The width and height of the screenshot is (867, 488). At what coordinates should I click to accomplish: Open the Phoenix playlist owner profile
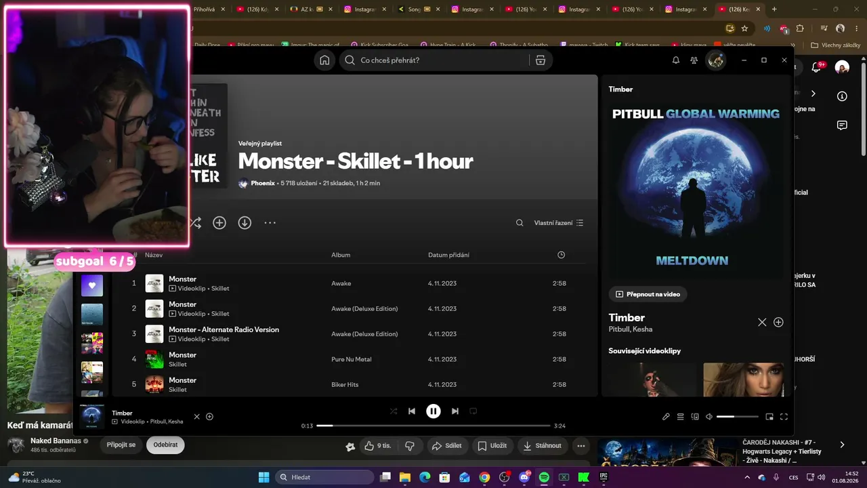tap(263, 183)
